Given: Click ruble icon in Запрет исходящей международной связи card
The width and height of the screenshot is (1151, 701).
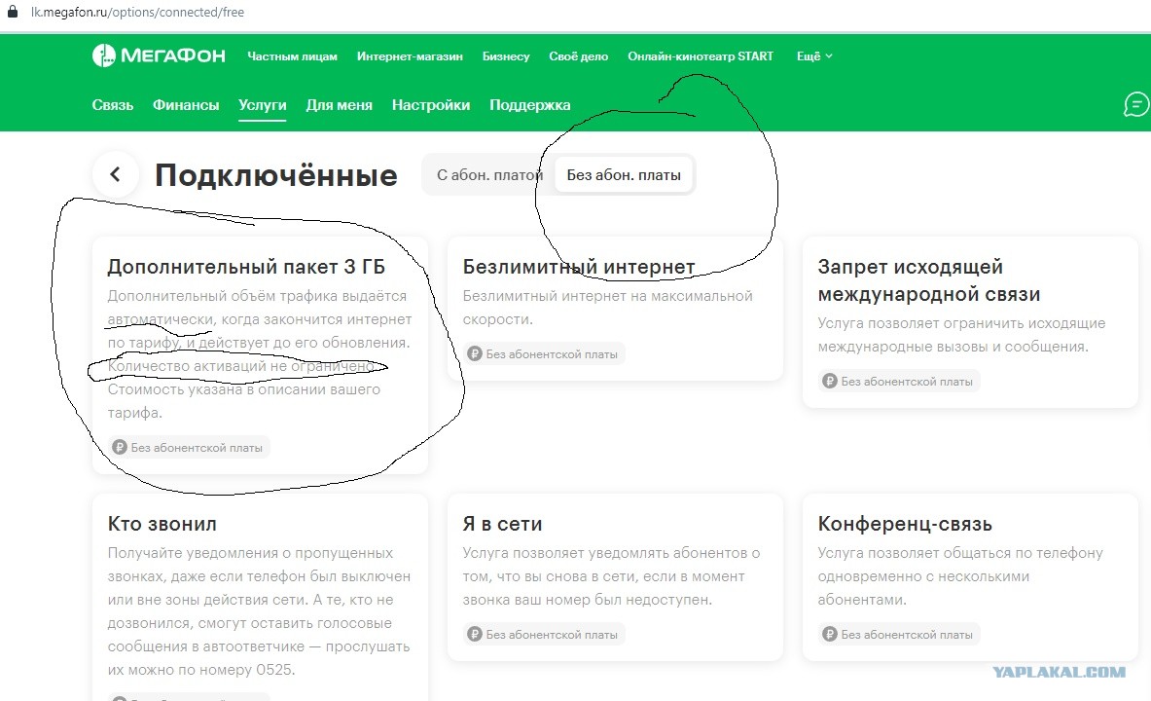Looking at the screenshot, I should pos(830,382).
